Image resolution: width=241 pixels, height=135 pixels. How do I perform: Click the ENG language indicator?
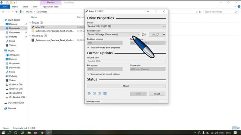tap(221, 133)
